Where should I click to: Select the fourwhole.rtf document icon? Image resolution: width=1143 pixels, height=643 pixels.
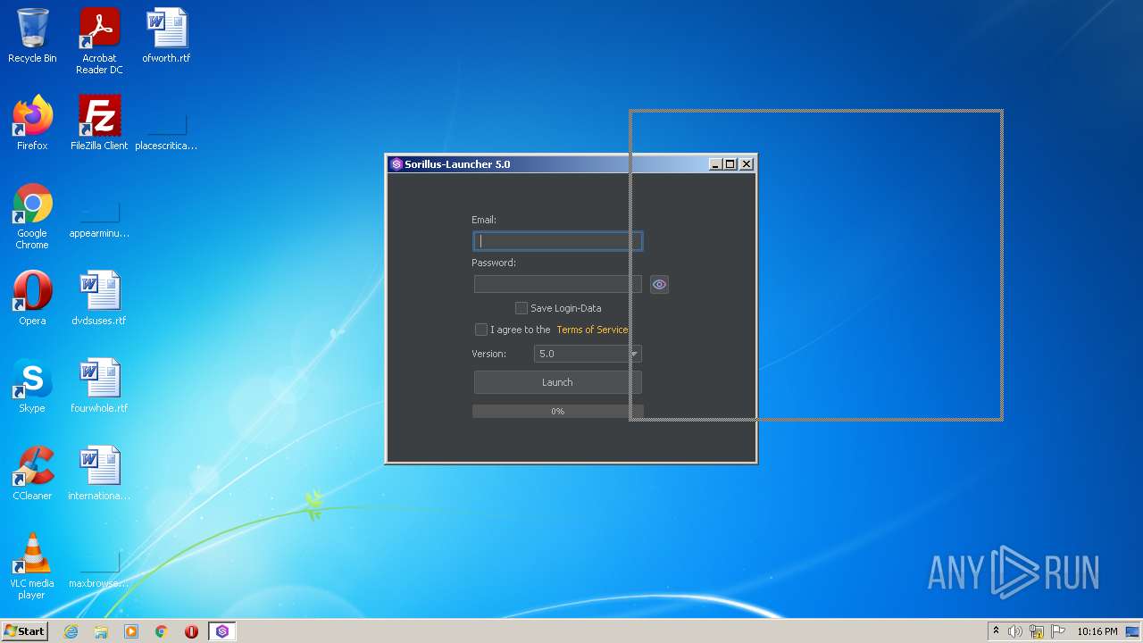[99, 386]
